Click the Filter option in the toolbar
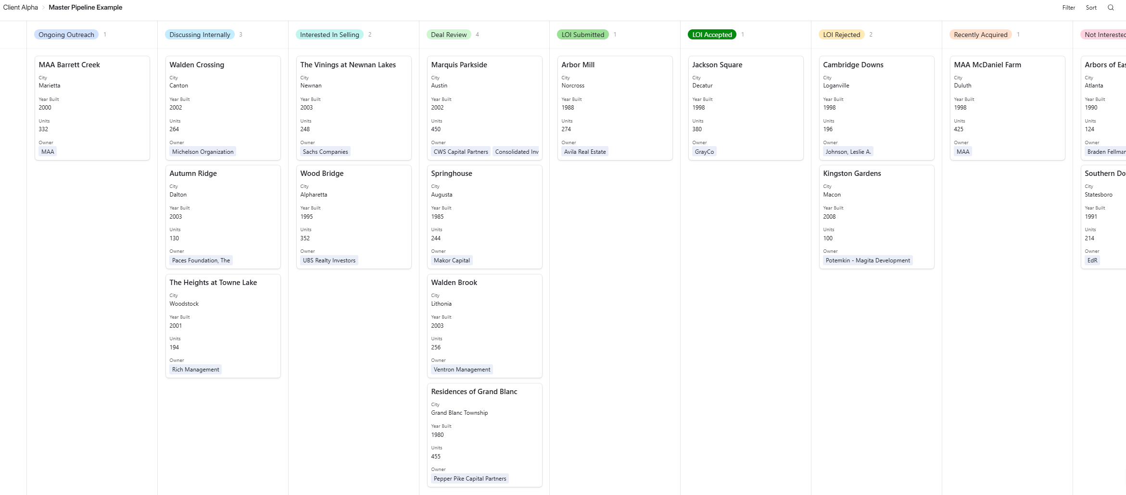 coord(1068,7)
